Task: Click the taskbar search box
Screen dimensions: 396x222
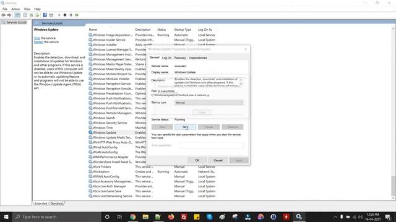Action: click(57, 216)
